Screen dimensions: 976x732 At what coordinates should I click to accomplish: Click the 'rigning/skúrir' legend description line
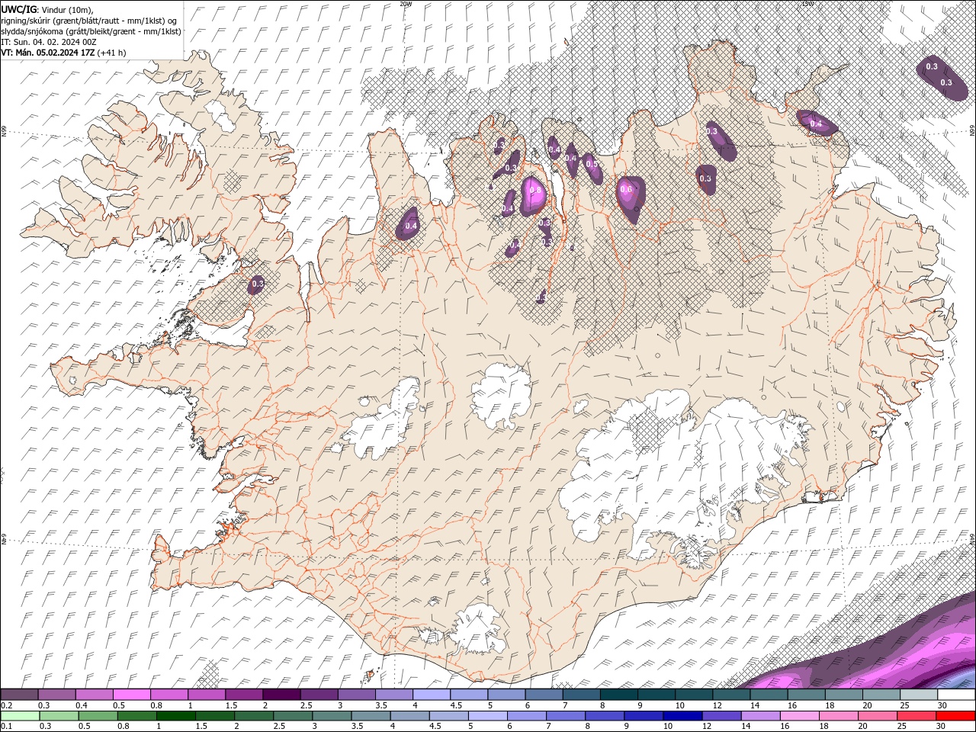[x=88, y=20]
